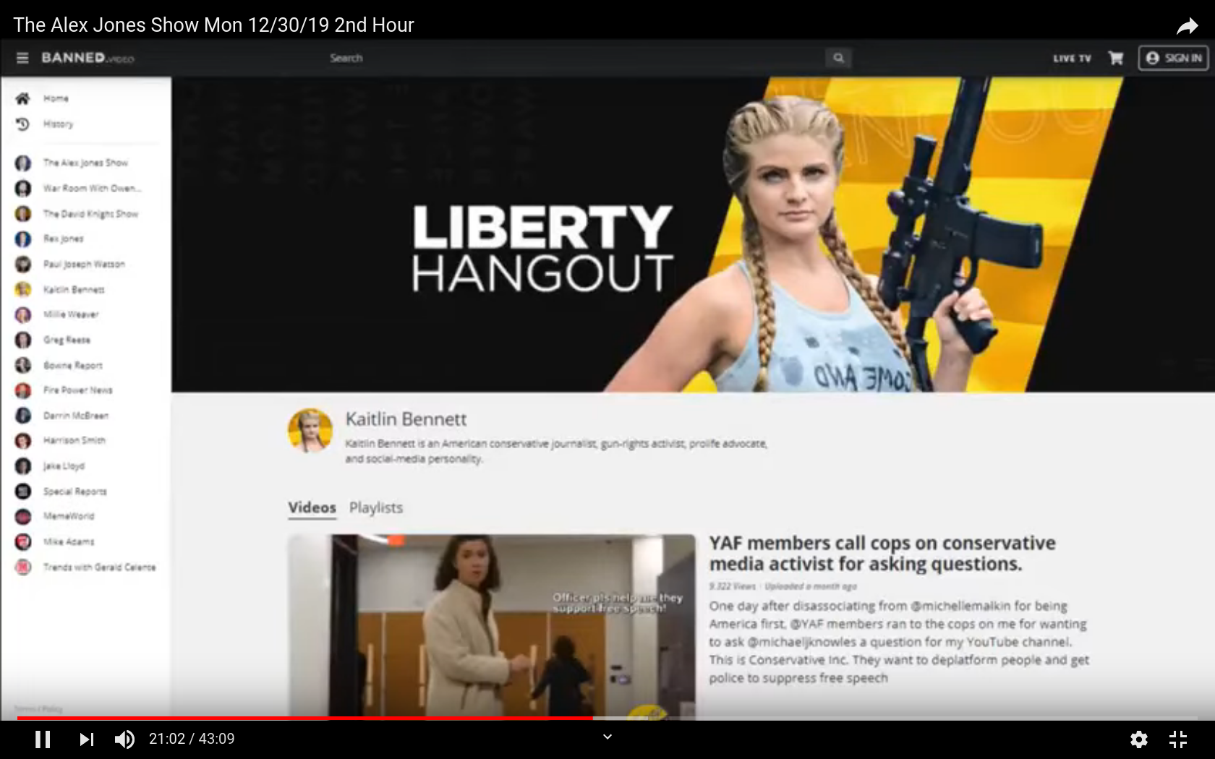
Task: Switch to the Playlists tab
Action: 376,507
